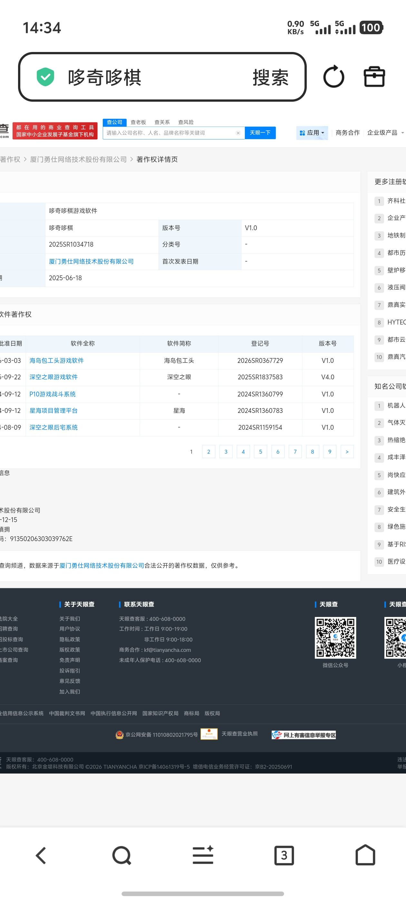The height and width of the screenshot is (904, 406).
Task: Go to pagination page 7
Action: pos(295,452)
